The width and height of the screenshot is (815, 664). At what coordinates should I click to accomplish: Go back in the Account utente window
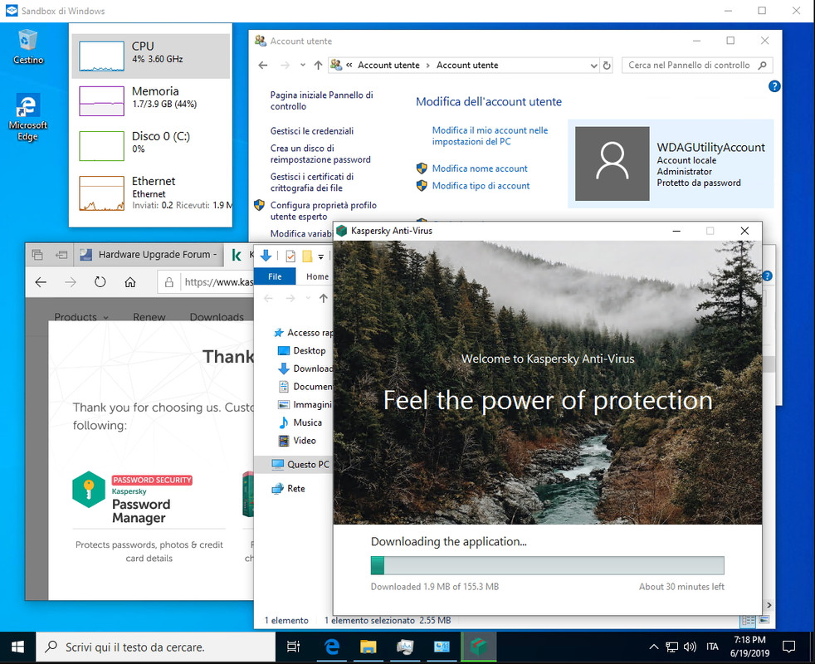point(263,66)
